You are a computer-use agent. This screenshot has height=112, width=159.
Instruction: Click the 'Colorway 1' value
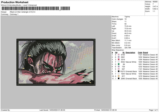(x=14, y=14)
